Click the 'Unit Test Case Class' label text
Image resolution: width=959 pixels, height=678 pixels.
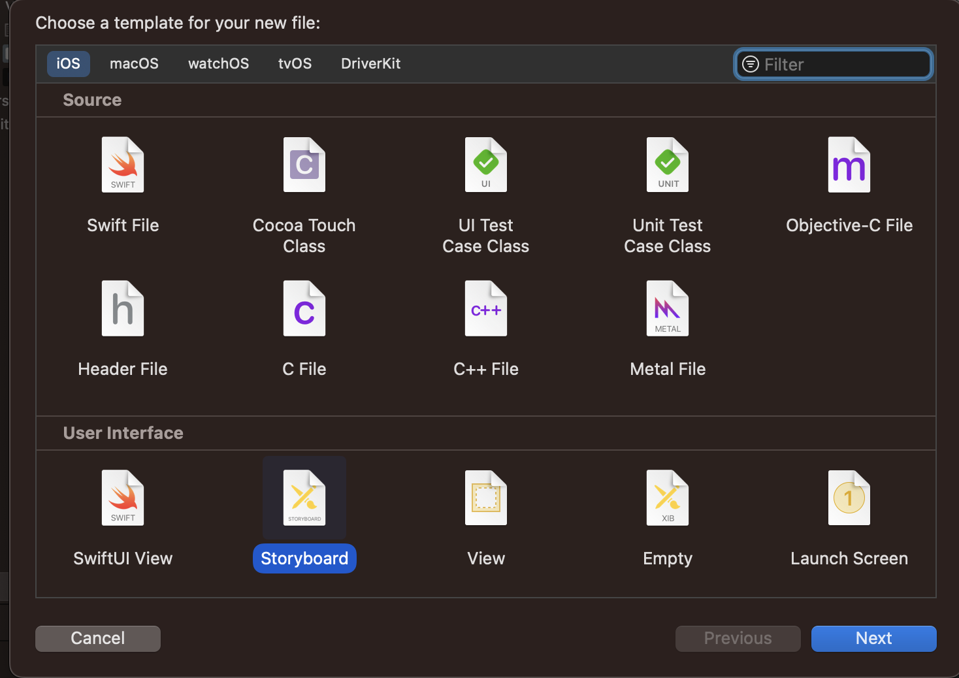coord(668,236)
